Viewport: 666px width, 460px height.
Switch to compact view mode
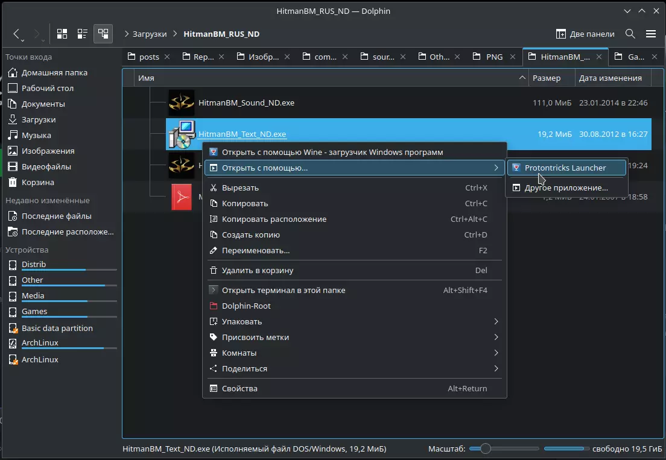tap(82, 34)
